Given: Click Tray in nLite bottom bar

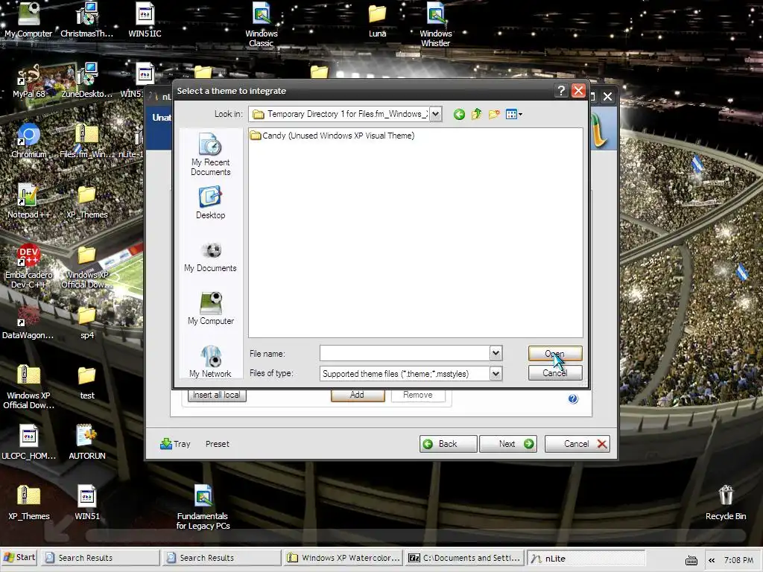Looking at the screenshot, I should coord(175,444).
